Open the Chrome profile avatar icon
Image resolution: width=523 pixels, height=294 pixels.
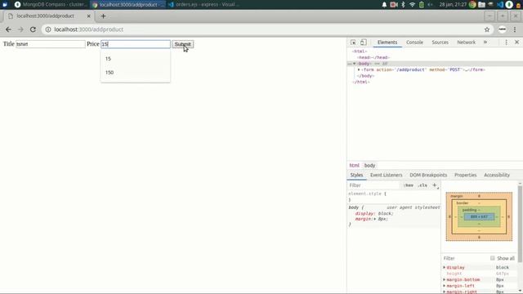[502, 29]
